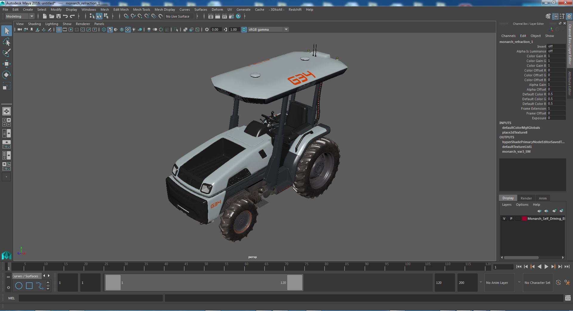Undo the last action
This screenshot has height=311, width=573.
pos(65,16)
